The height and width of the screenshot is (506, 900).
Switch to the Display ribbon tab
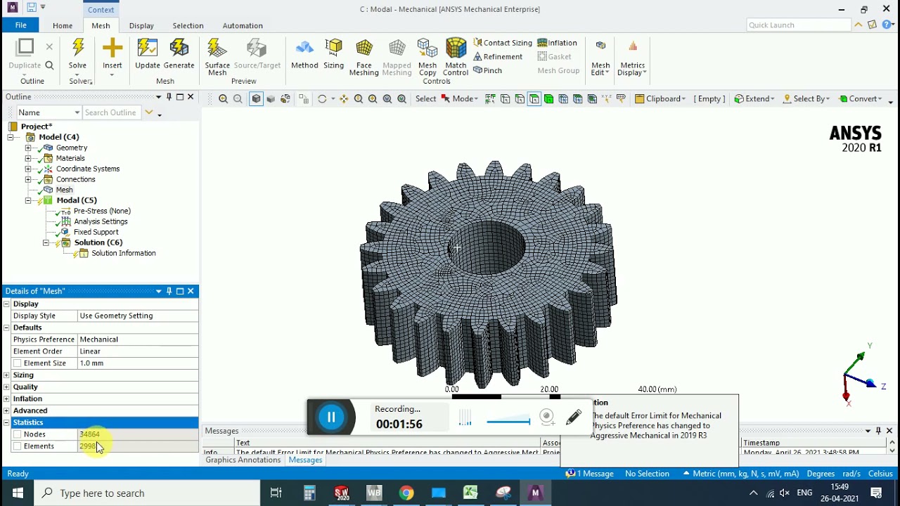coord(141,25)
